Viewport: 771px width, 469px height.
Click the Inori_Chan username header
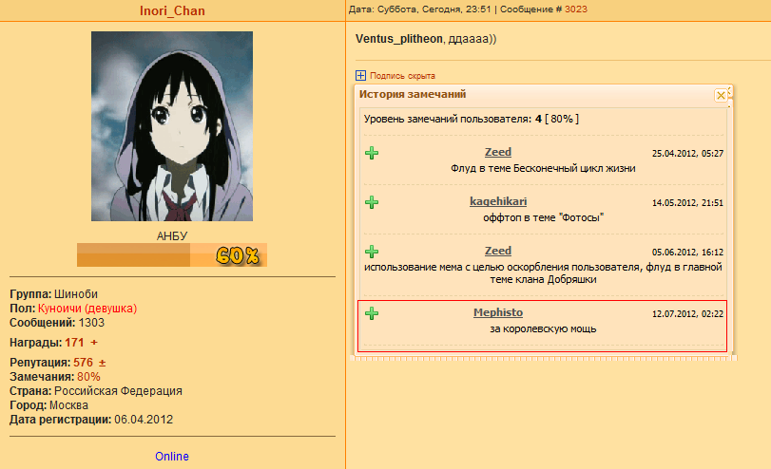(x=172, y=10)
